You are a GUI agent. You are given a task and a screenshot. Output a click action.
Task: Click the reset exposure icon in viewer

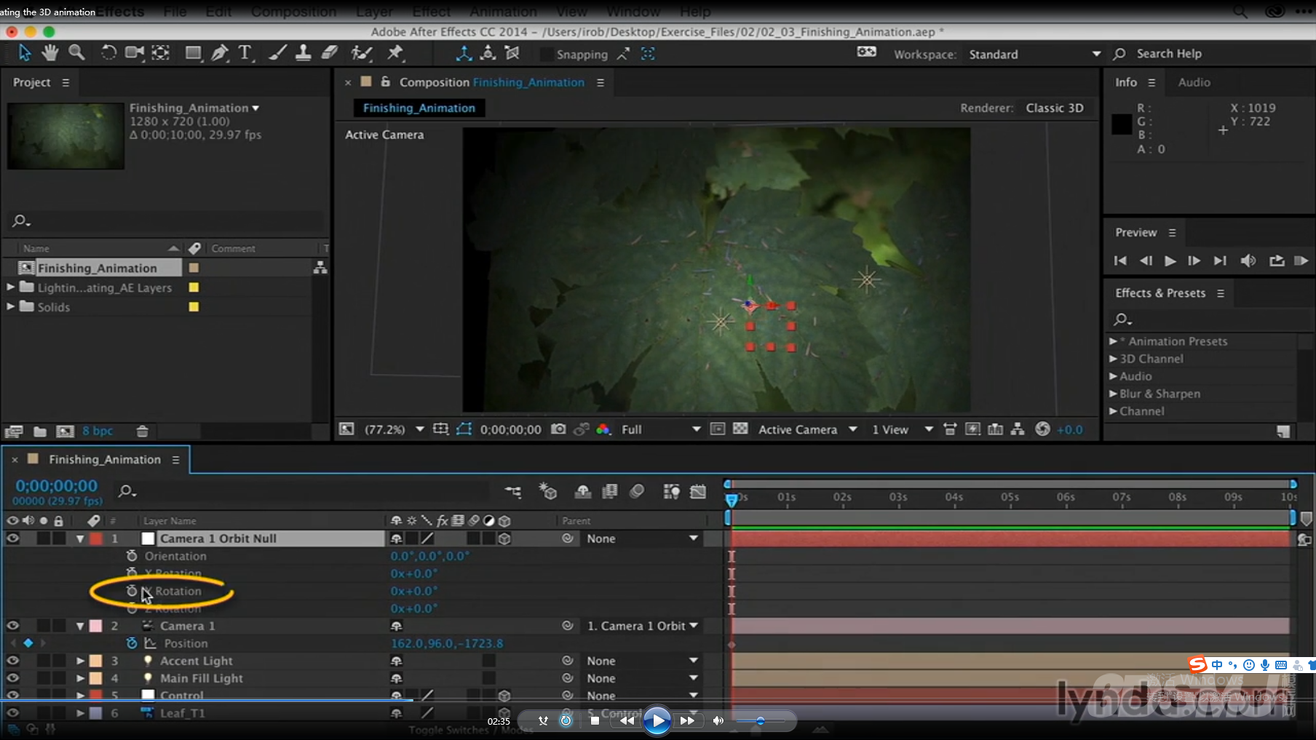pyautogui.click(x=1043, y=429)
